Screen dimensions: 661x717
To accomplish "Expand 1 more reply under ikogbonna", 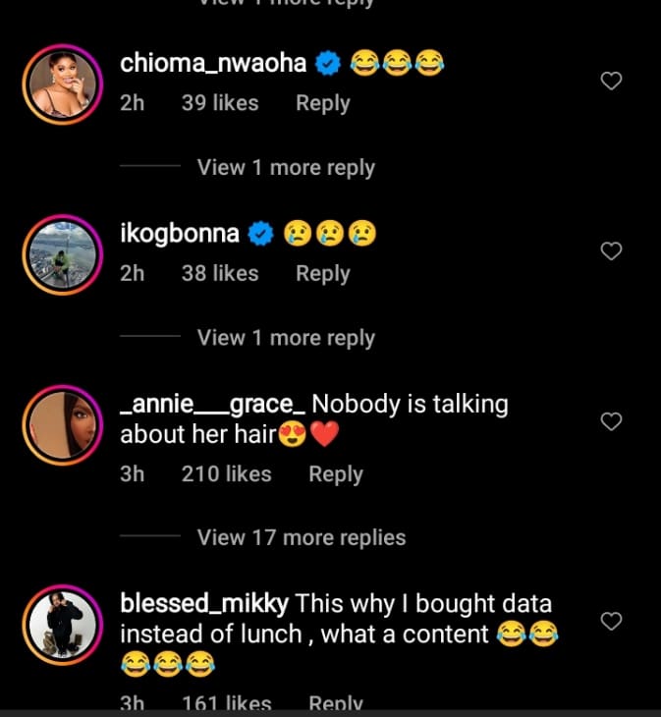I will (x=286, y=338).
